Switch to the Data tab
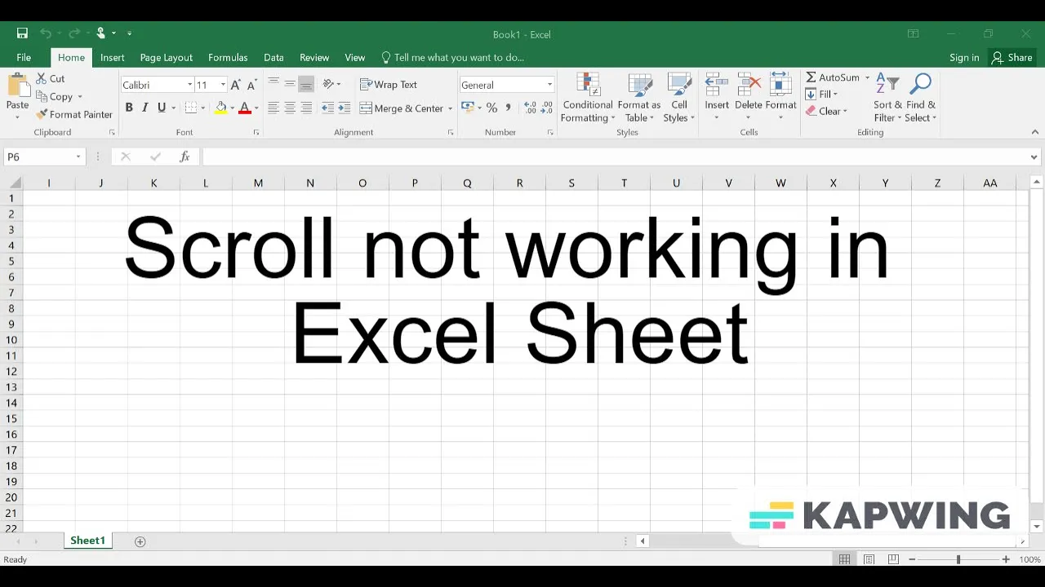 pos(273,57)
